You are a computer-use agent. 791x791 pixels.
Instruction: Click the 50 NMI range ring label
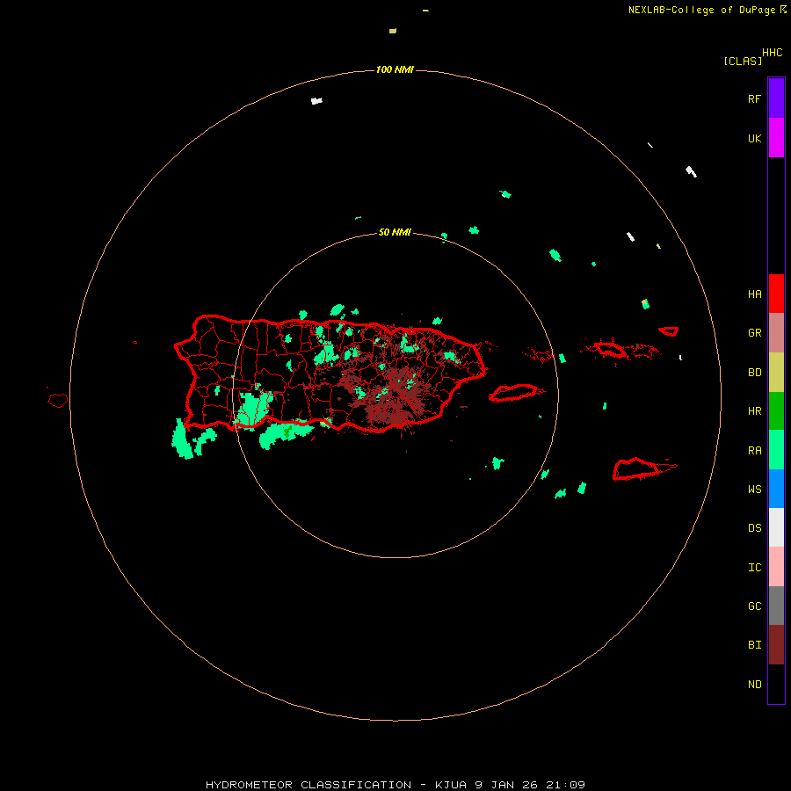click(x=395, y=232)
